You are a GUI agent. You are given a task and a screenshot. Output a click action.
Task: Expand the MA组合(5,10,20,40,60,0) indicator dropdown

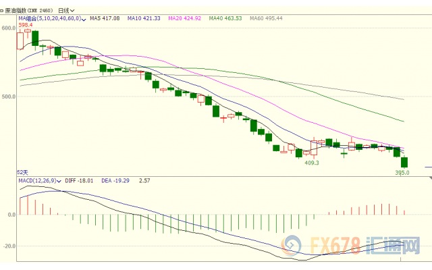point(53,18)
